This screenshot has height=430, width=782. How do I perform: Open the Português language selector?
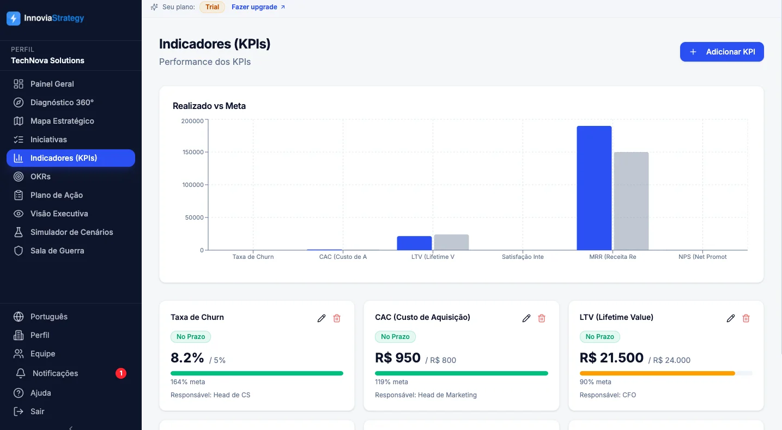pos(71,317)
